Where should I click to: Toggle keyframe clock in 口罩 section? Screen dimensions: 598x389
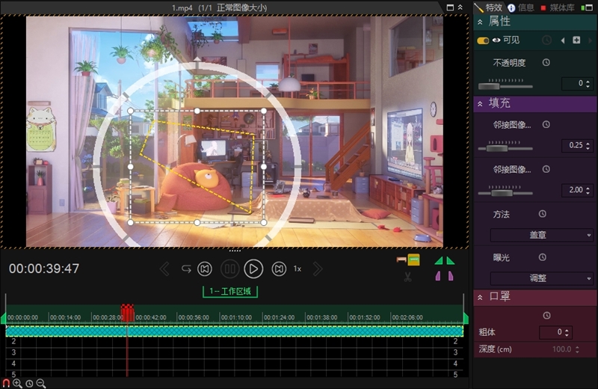point(546,316)
